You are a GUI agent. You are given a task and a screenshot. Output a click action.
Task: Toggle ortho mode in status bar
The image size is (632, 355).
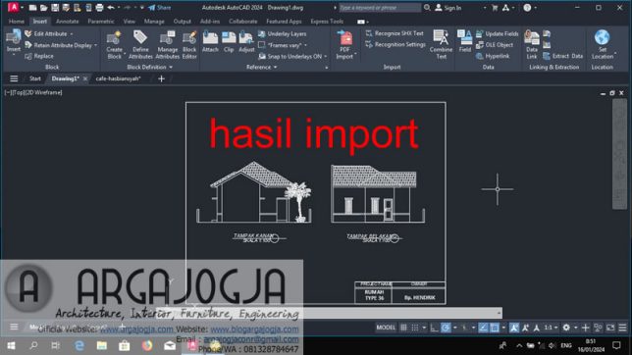pyautogui.click(x=434, y=328)
